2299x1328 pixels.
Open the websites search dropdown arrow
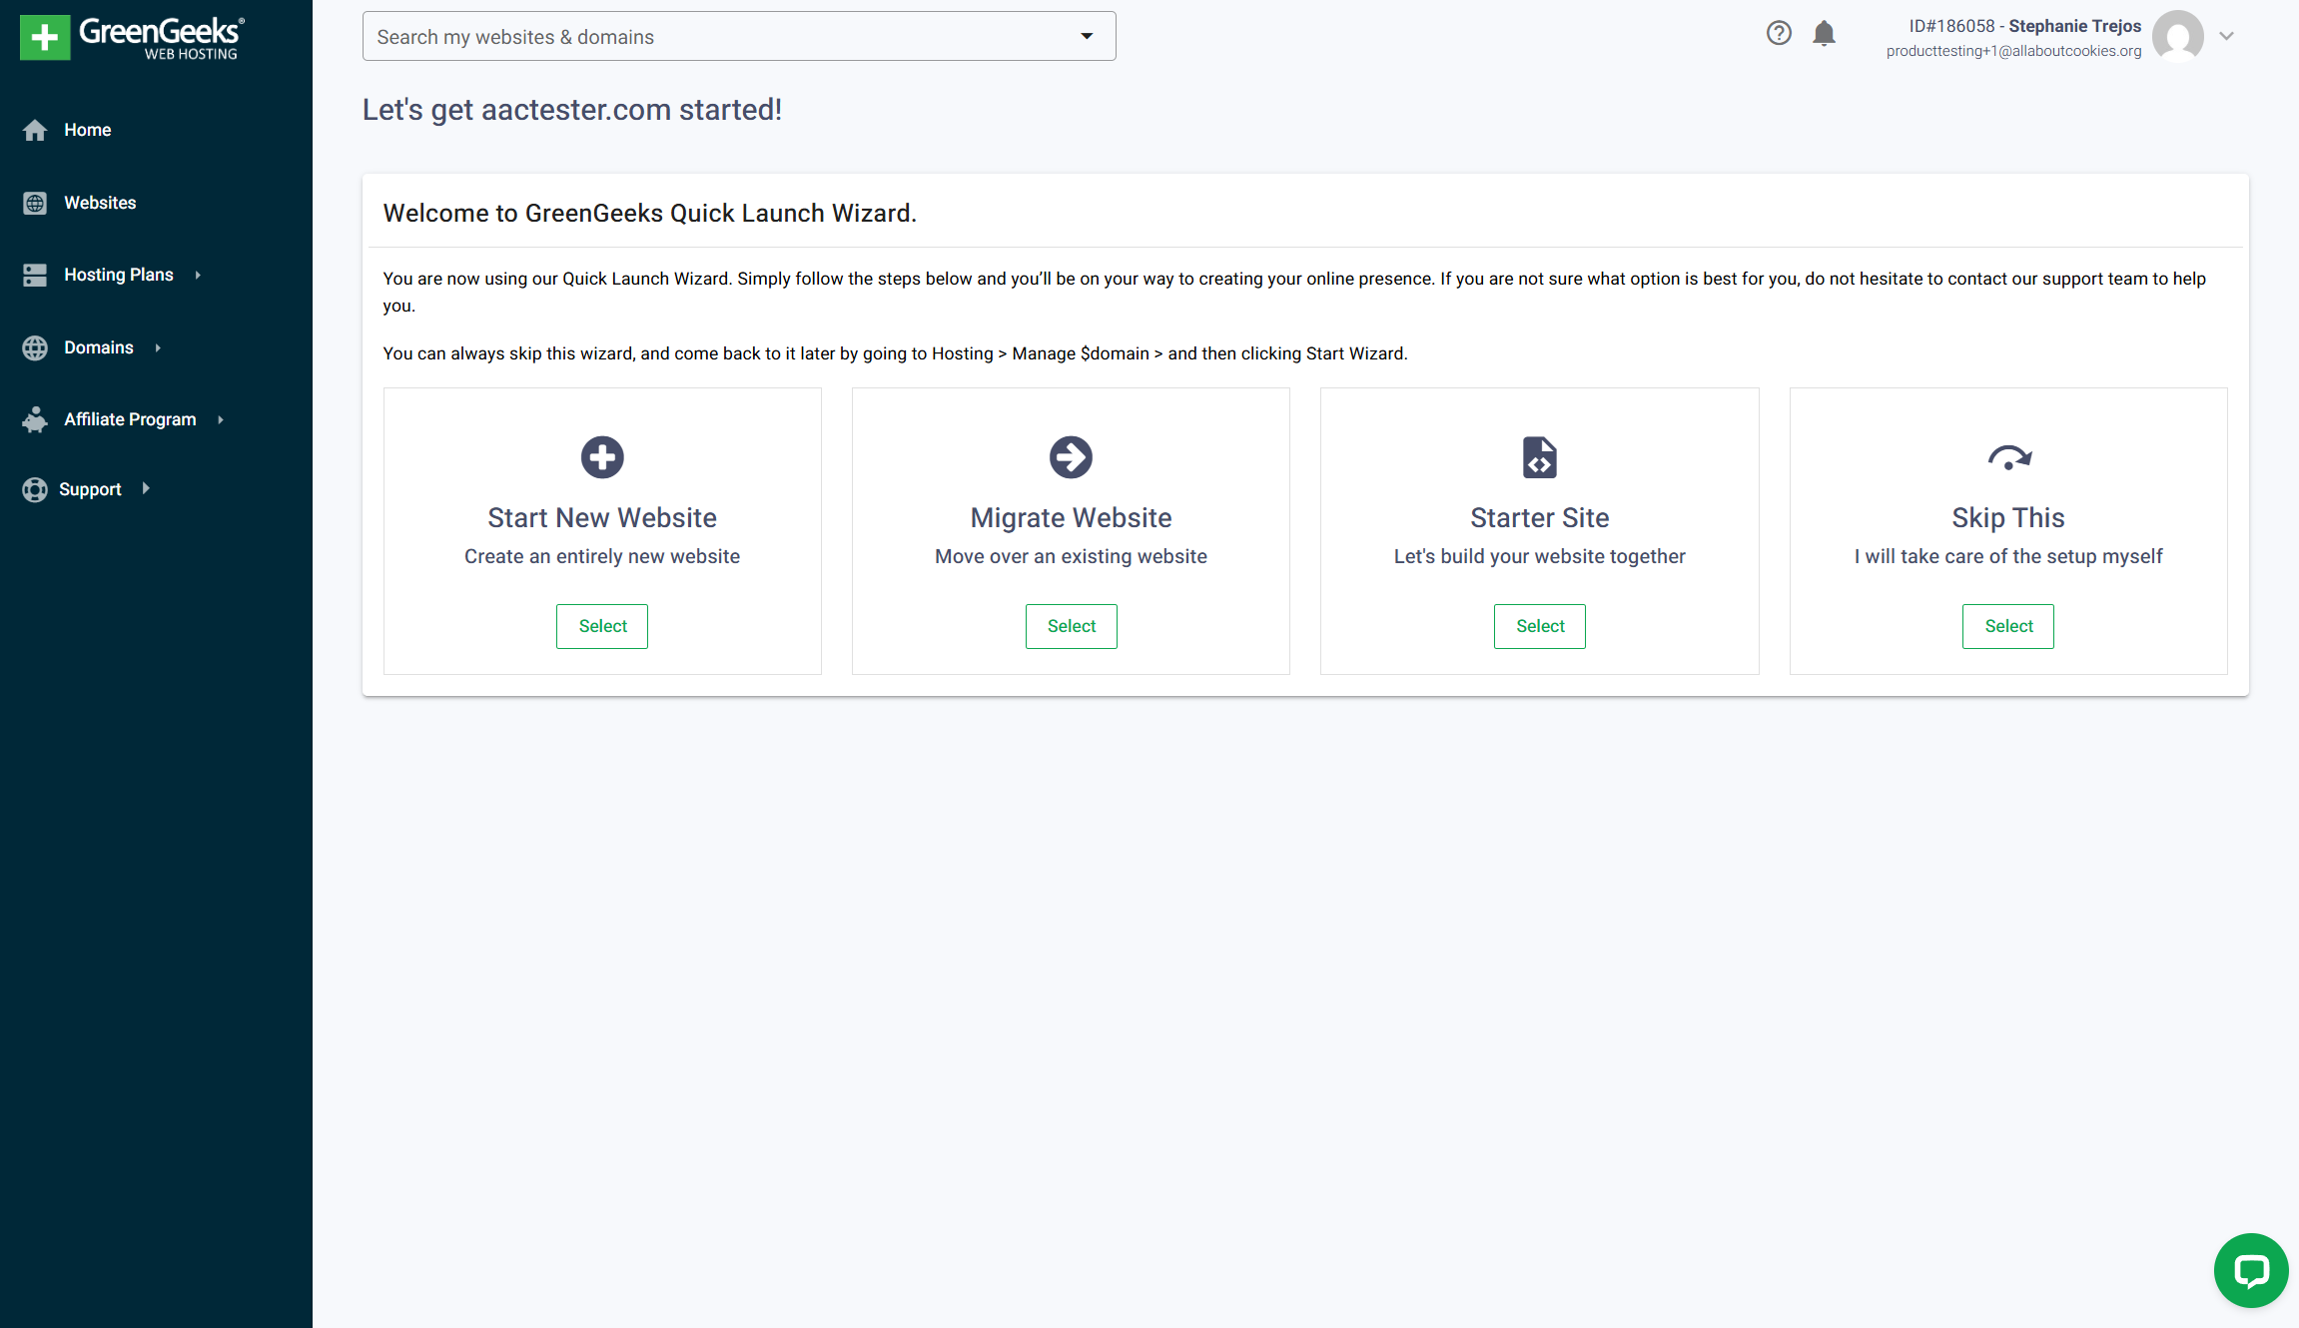click(x=1087, y=37)
